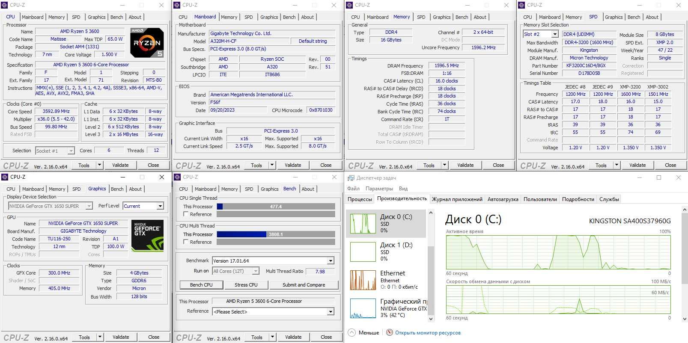The image size is (688, 343).
Task: Click the DRAM Frequency 1596.5 MHz value
Action: (x=447, y=66)
